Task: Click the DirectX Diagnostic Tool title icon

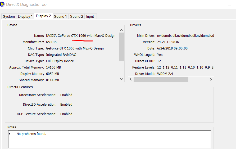Action: (2, 4)
